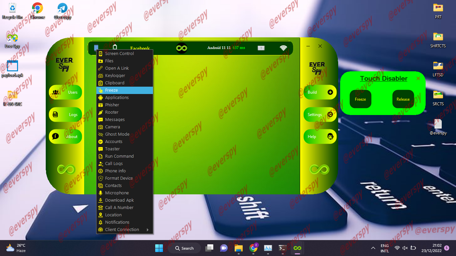Click the taskbar Search box

(184, 248)
